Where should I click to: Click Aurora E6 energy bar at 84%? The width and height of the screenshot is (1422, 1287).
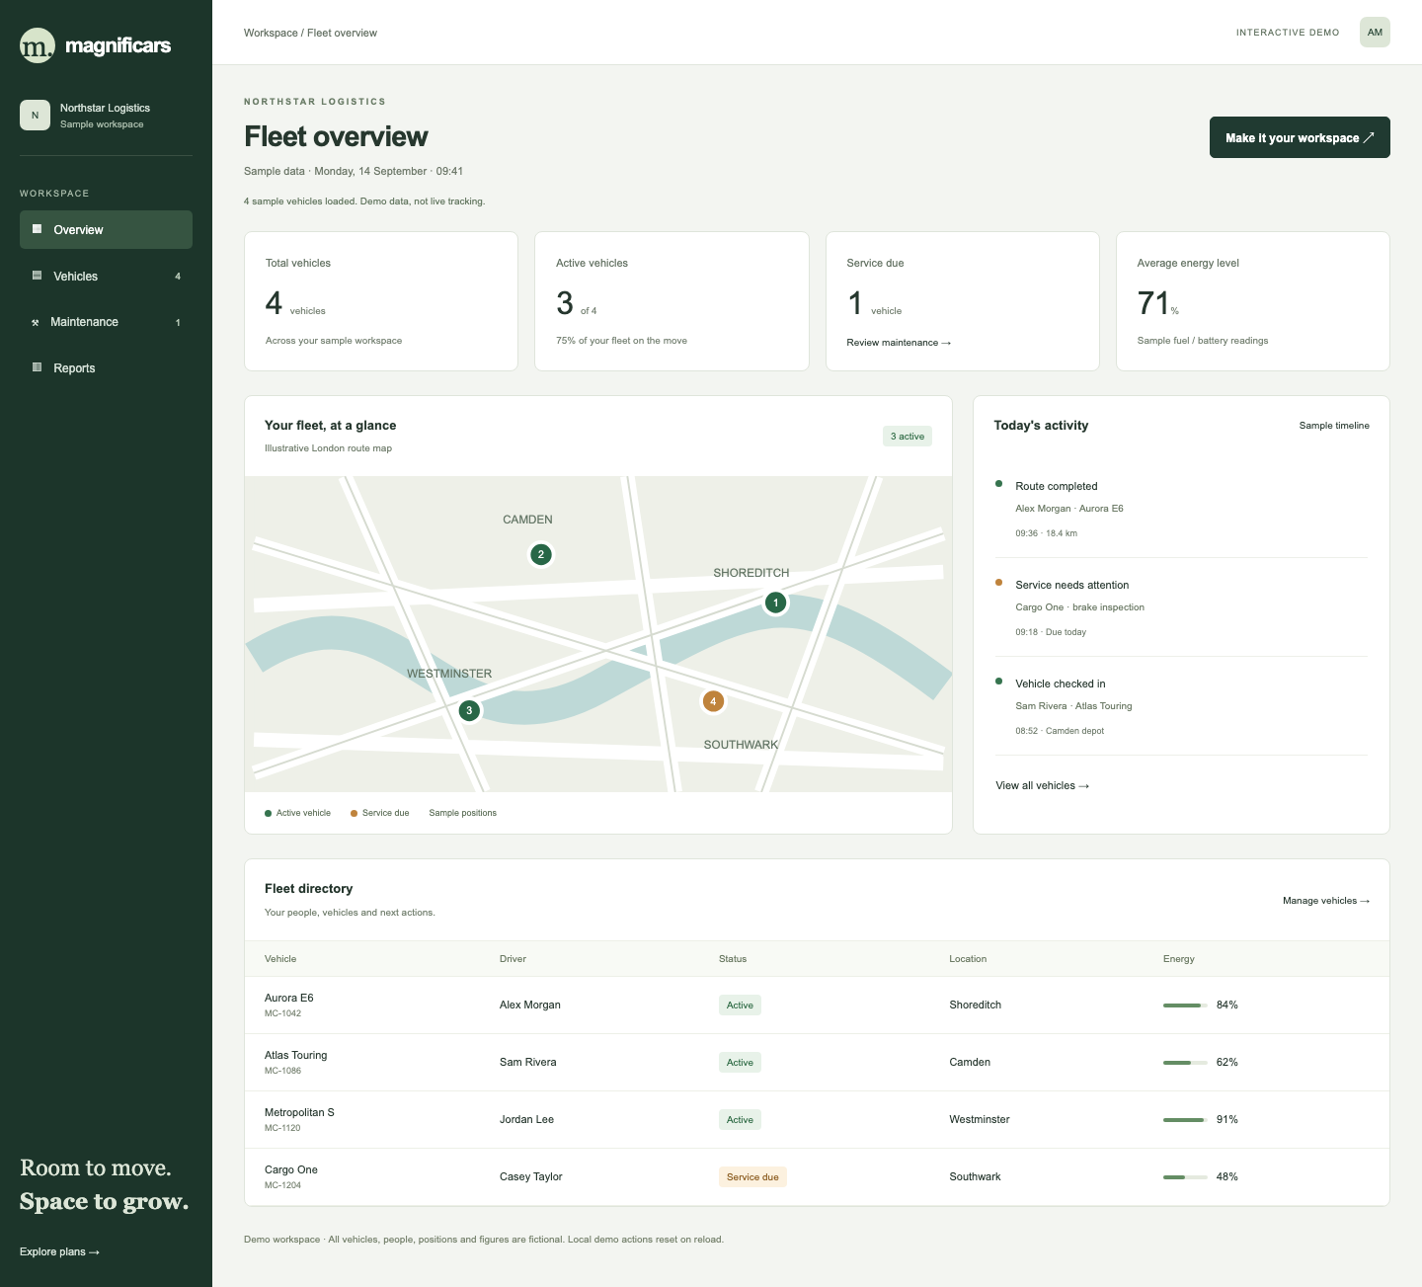coord(1185,1005)
